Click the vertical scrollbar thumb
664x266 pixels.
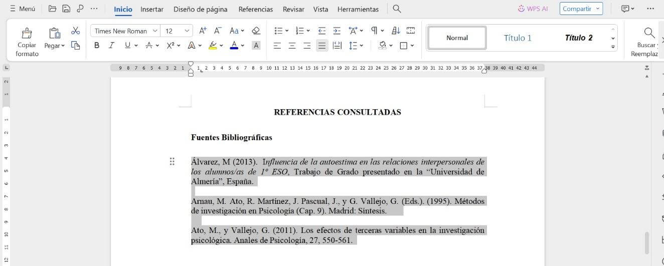646,243
